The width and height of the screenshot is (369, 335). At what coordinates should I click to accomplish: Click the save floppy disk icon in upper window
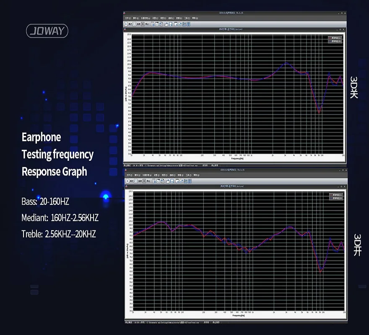coord(171,24)
